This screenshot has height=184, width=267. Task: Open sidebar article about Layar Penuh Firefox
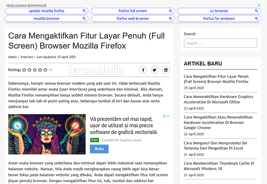point(216,79)
